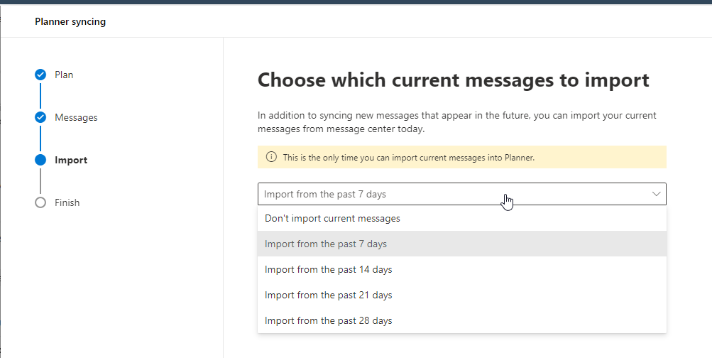This screenshot has width=712, height=358.
Task: Click the yellow one-time import warning banner
Action: 461,157
